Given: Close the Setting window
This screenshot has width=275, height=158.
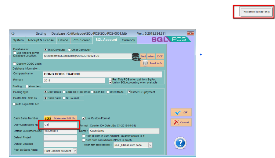Looking at the screenshot, I should click(x=190, y=33).
